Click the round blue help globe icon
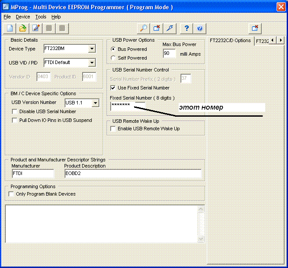The image size is (288, 268). coord(200,29)
